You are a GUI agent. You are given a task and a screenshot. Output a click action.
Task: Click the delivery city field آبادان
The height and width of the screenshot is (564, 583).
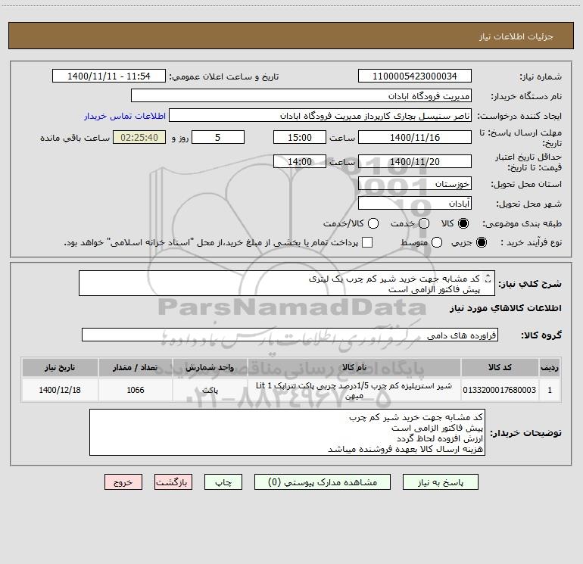point(415,203)
